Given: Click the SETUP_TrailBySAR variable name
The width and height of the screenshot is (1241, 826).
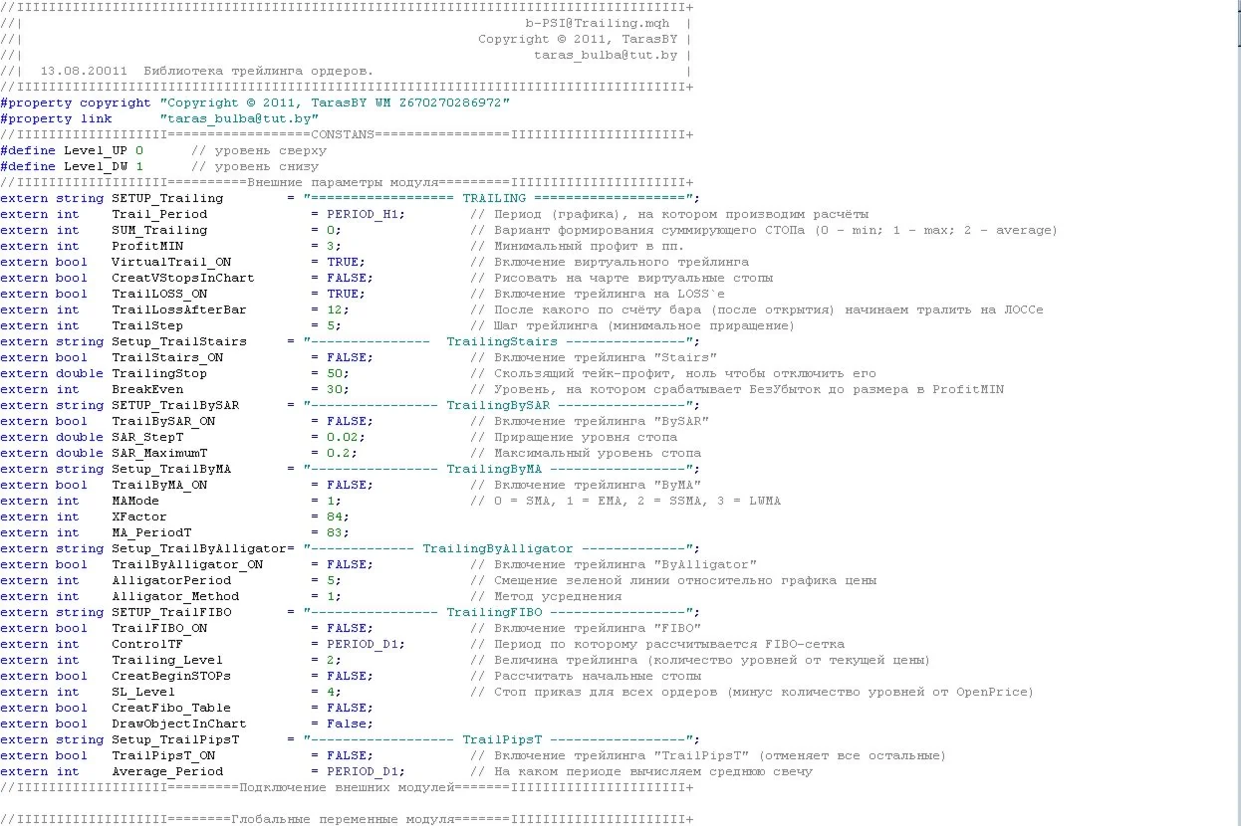Looking at the screenshot, I should pyautogui.click(x=175, y=405).
